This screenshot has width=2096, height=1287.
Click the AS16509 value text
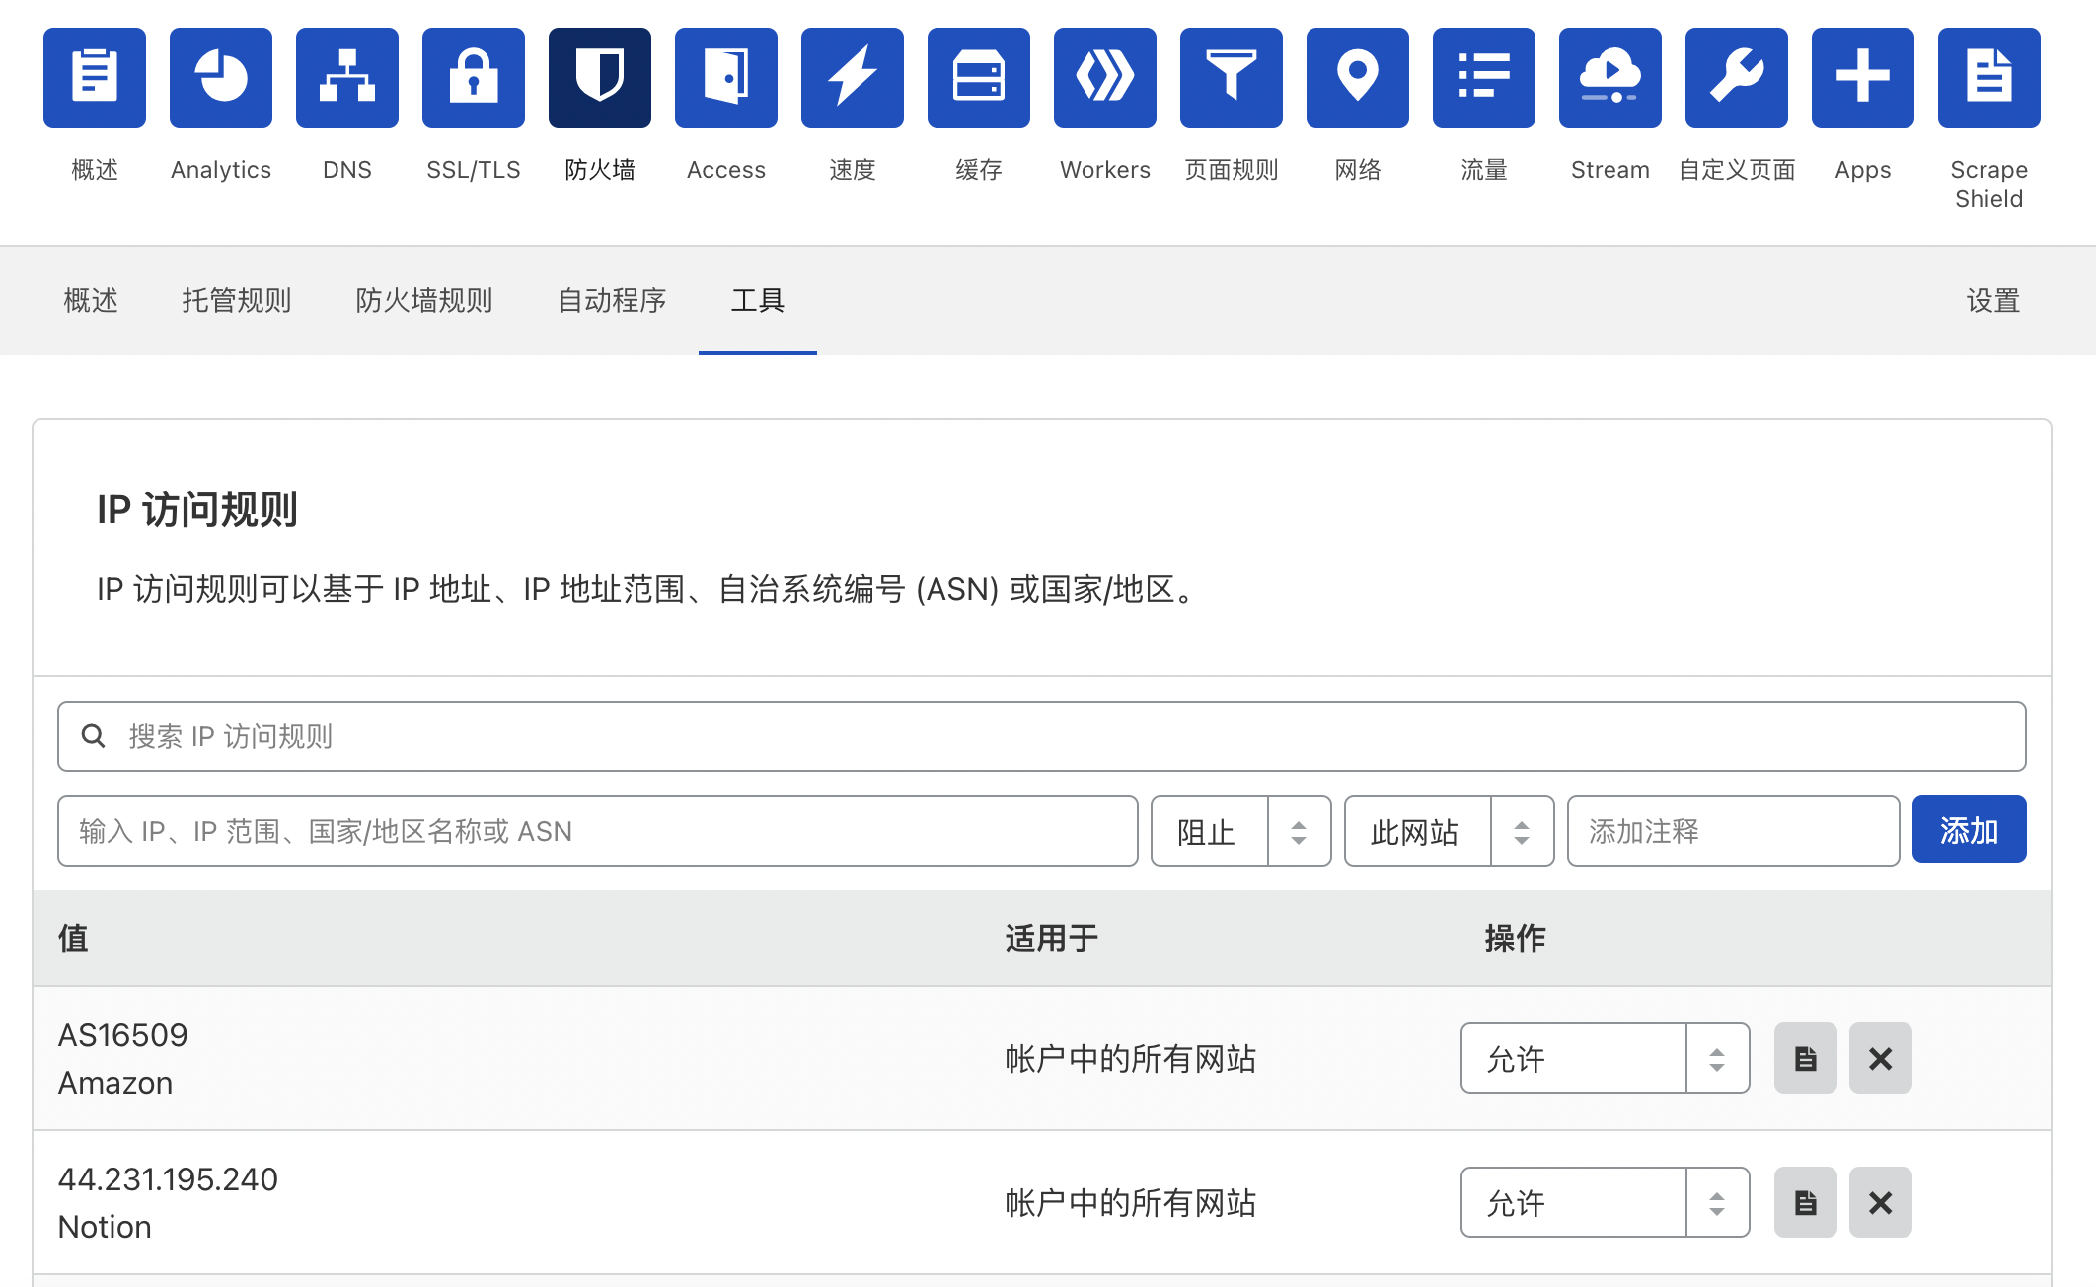[x=123, y=1035]
